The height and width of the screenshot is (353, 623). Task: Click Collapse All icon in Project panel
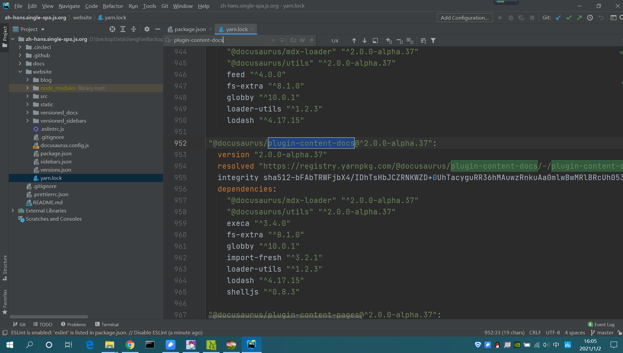pos(134,29)
